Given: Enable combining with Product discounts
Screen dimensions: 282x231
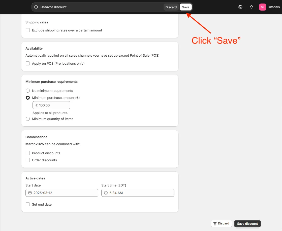Looking at the screenshot, I should click(x=28, y=153).
